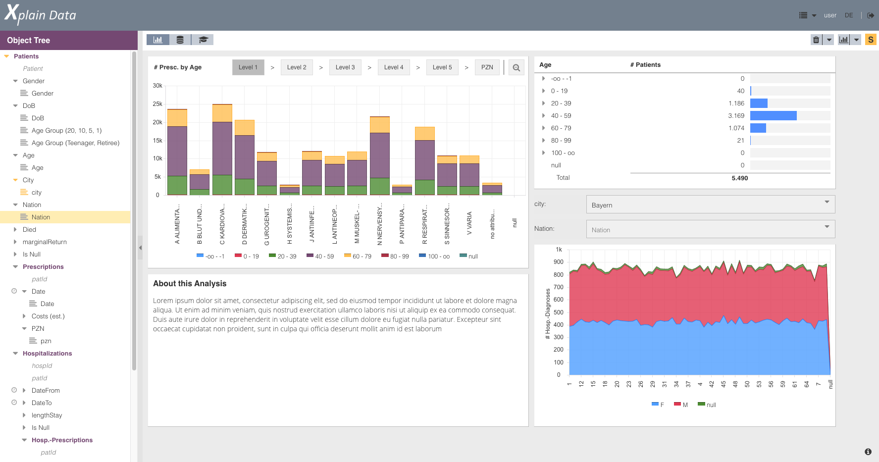Toggle the M series in hospital chart legend
The width and height of the screenshot is (879, 462).
coord(681,405)
